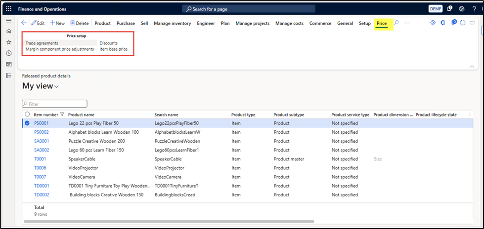Click the Power Apps diamond icon
The height and width of the screenshot is (229, 484).
pyautogui.click(x=433, y=23)
